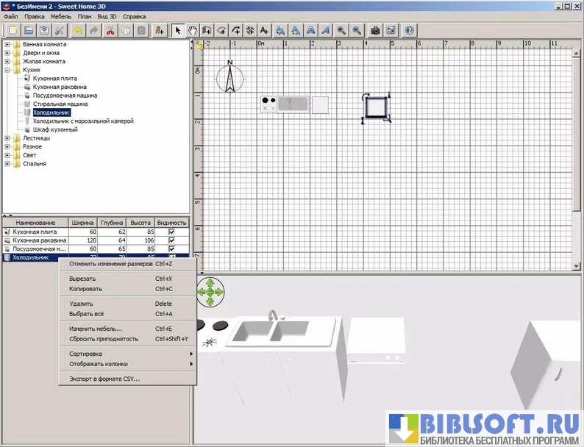Click the New home toolbar icon
The height and width of the screenshot is (447, 584).
coord(13,31)
